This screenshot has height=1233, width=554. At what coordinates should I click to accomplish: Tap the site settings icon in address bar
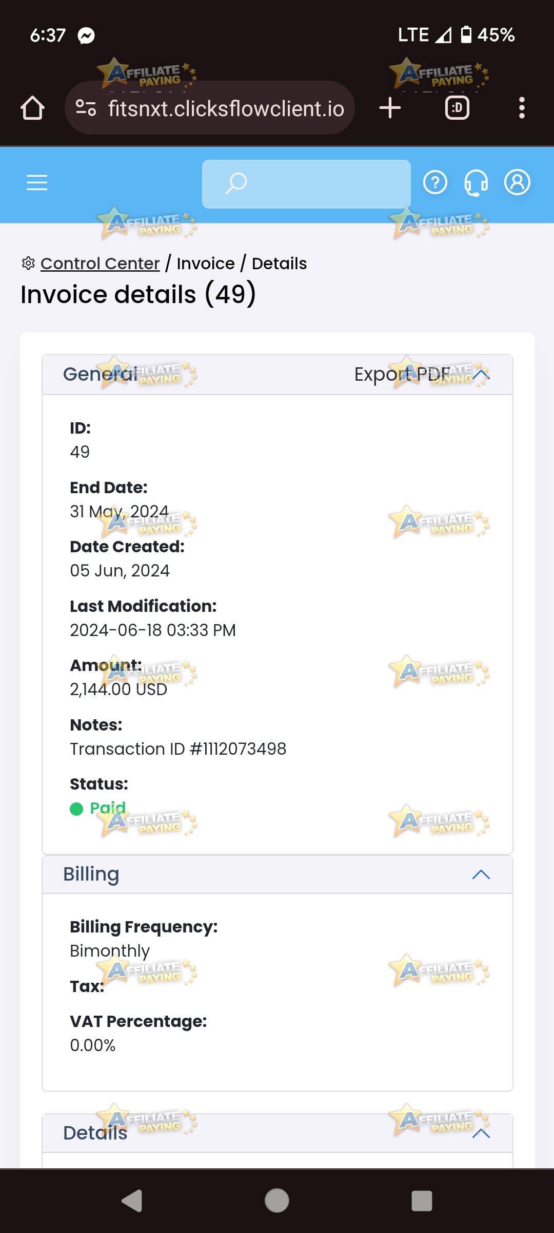pyautogui.click(x=86, y=108)
